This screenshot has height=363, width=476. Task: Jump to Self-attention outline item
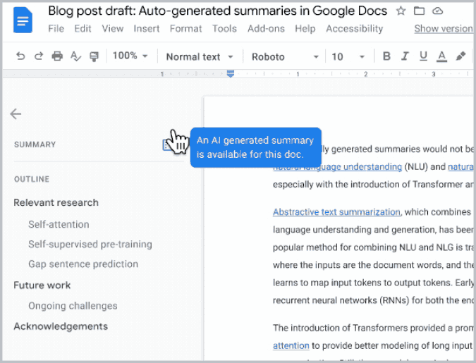(59, 224)
